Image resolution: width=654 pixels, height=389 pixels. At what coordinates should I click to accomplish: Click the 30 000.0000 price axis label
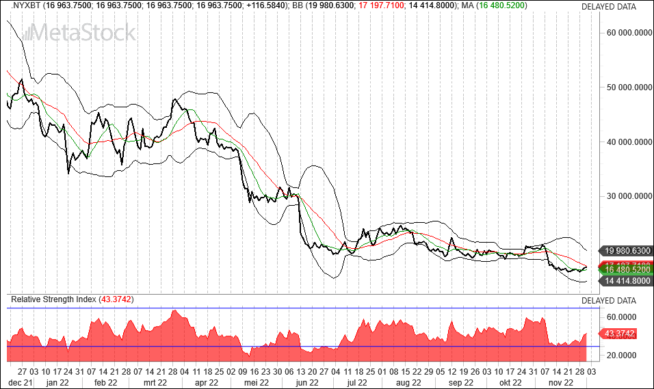pos(629,196)
